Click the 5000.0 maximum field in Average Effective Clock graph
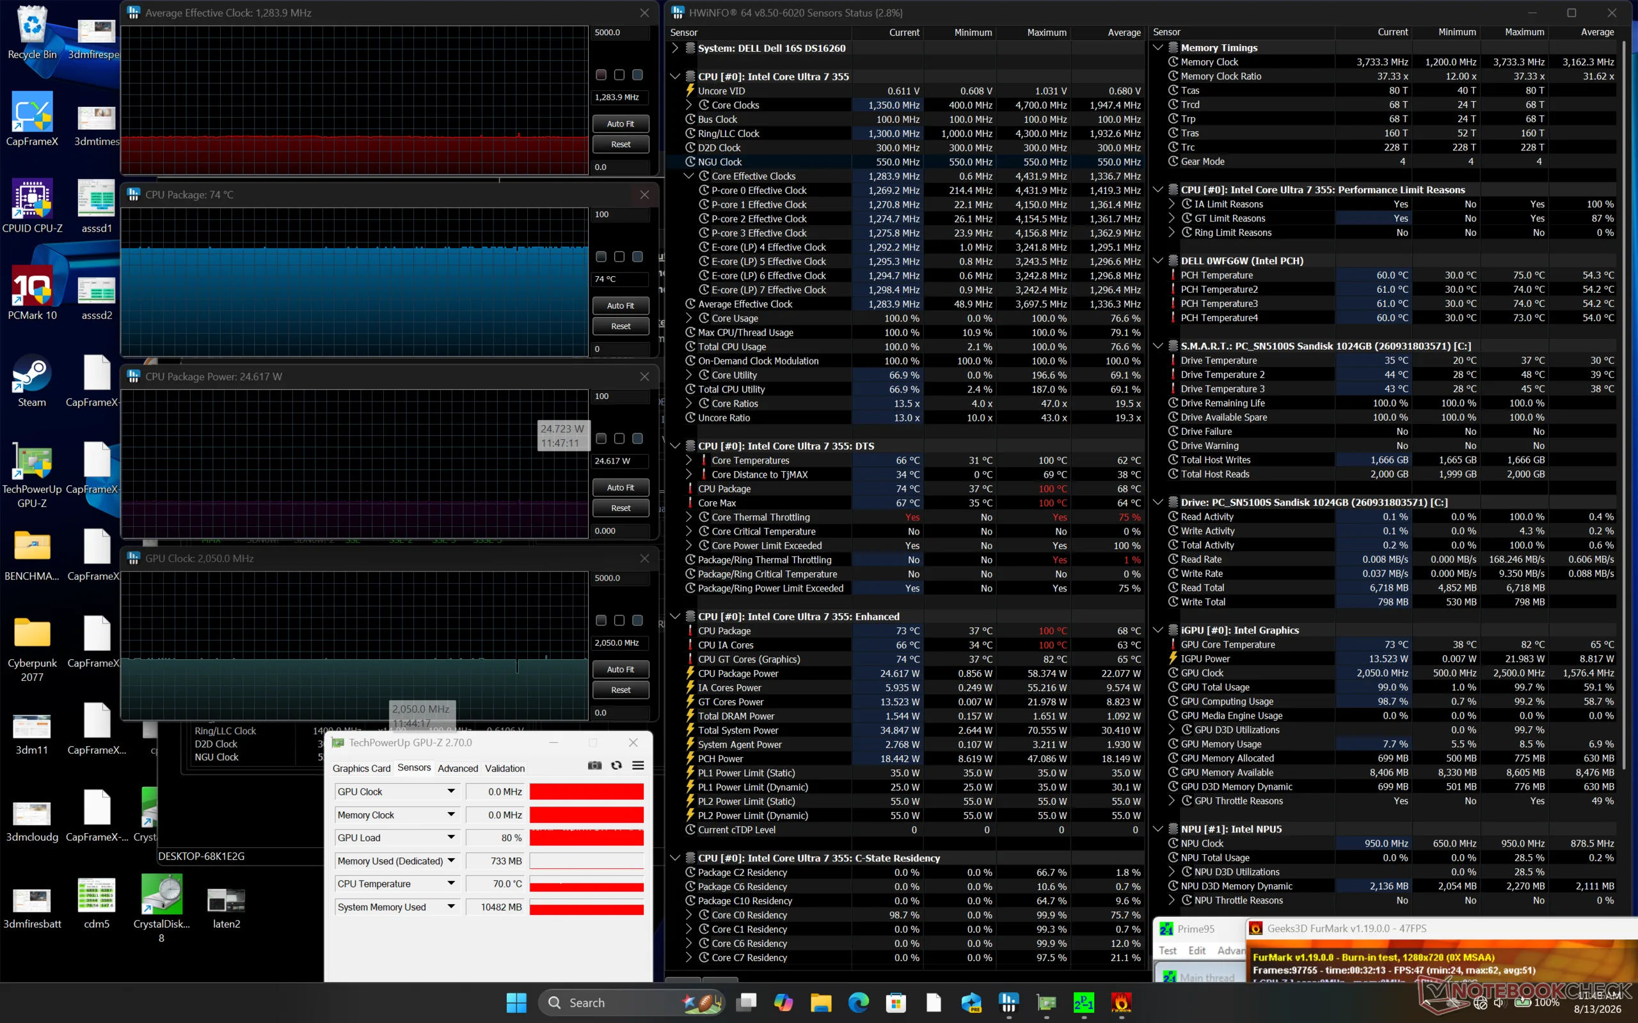 [621, 33]
